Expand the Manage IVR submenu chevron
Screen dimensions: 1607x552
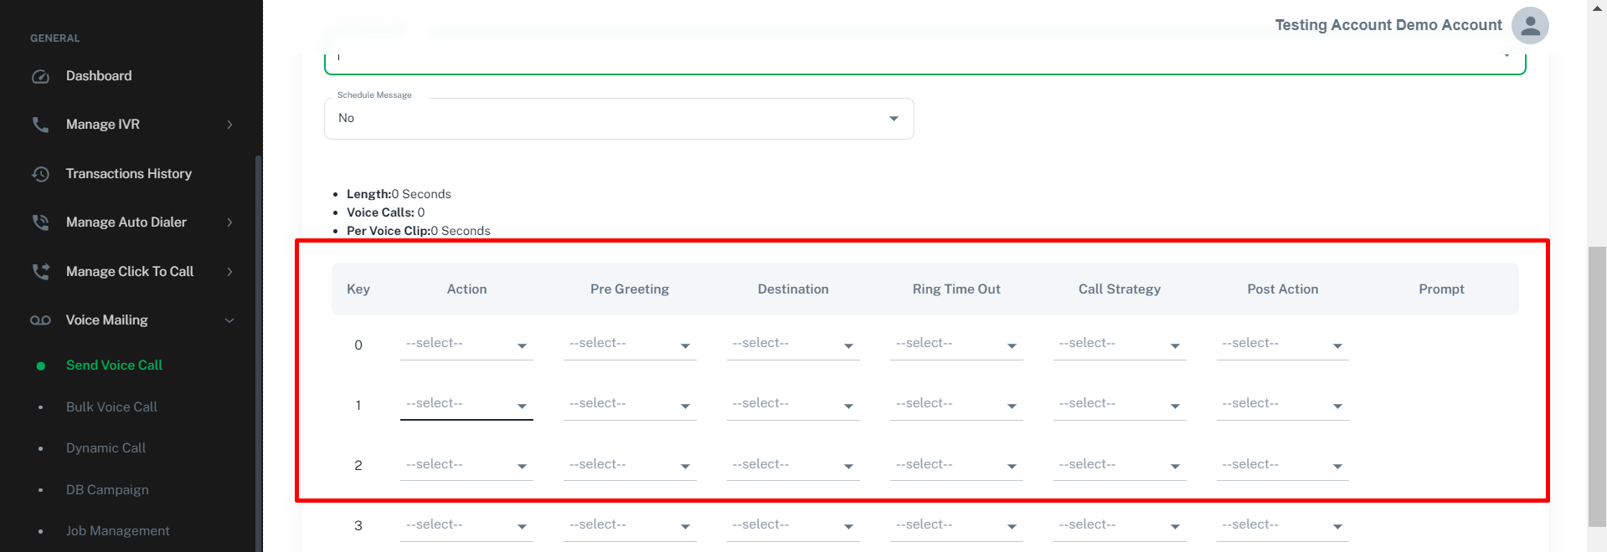229,125
